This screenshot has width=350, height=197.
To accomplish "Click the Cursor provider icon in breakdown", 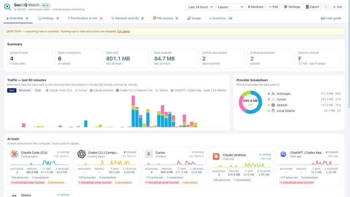I will click(273, 99).
